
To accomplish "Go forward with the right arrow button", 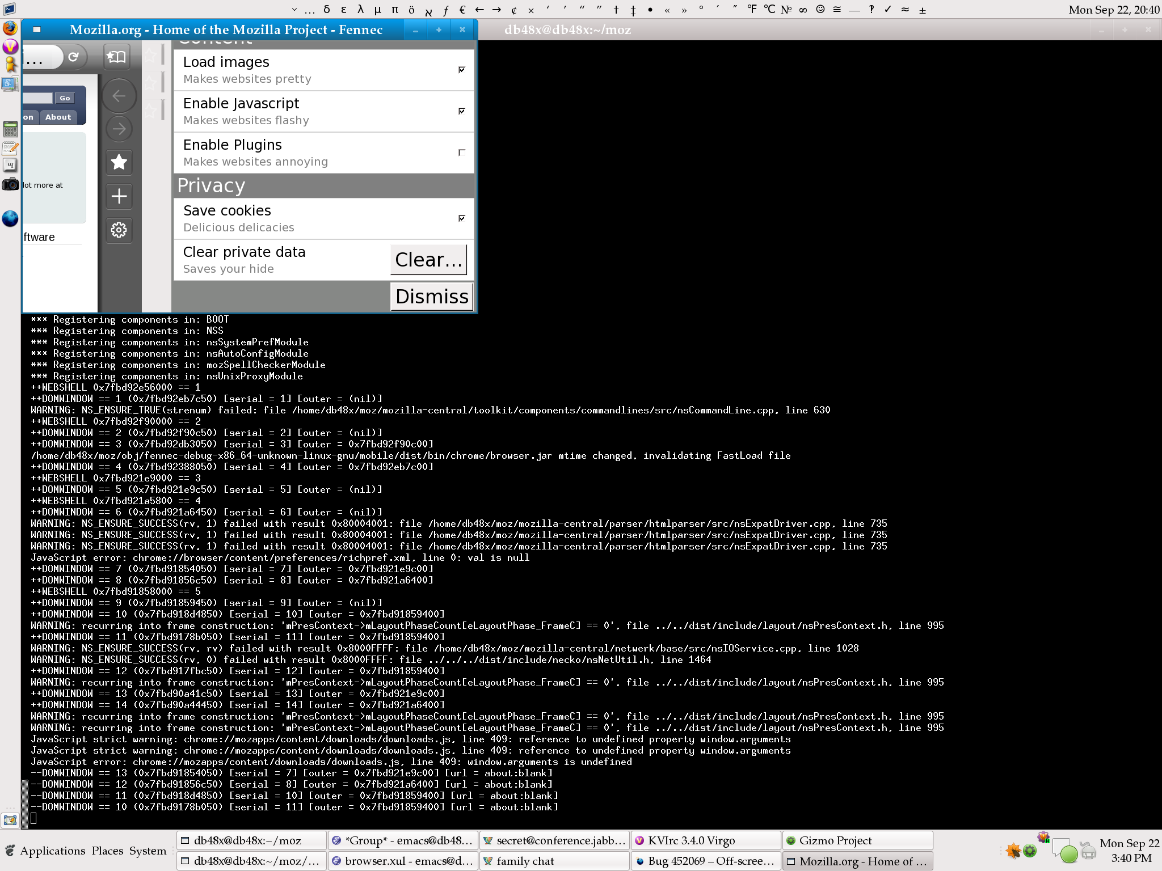I will pos(119,129).
